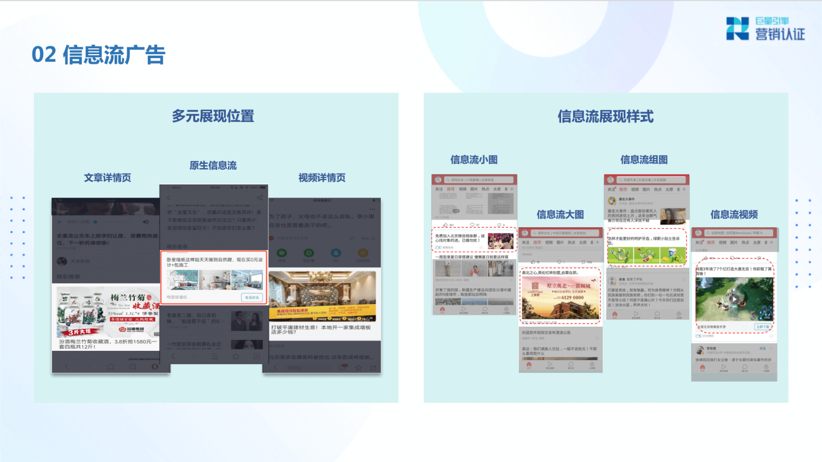This screenshot has height=462, width=822.
Task: Open the 免费加入北京微信相亲群 small-image ad
Action: coord(475,240)
